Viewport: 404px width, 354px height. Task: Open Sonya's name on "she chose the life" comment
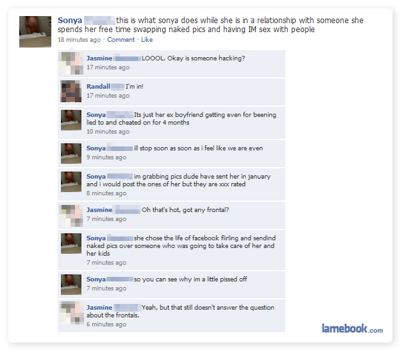point(96,238)
